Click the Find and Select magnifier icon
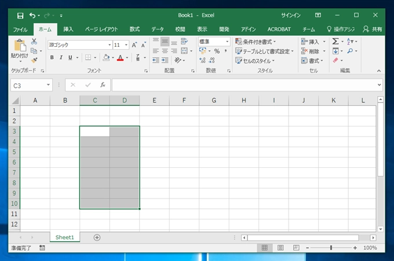The image size is (394, 261). click(350, 51)
